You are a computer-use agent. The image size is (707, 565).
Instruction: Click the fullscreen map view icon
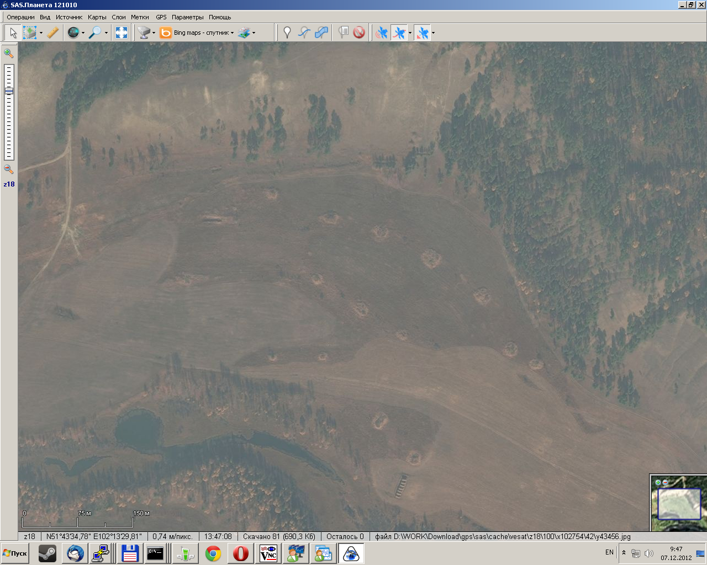[x=122, y=33]
